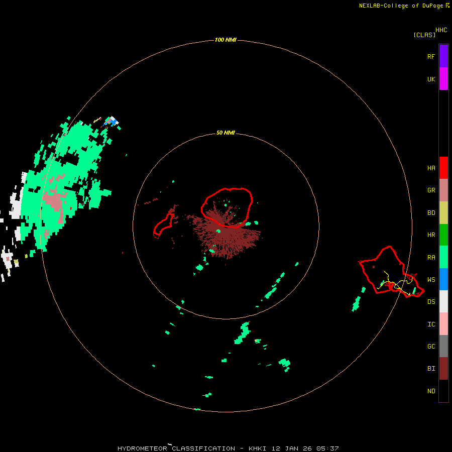Click the WS legend label
This screenshot has width=452, height=452.
tap(431, 280)
